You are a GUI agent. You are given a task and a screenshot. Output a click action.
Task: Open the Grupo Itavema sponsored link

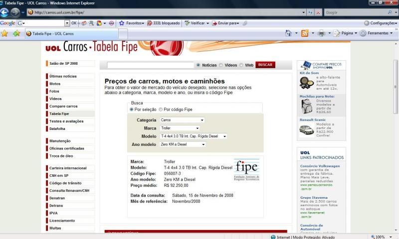pyautogui.click(x=314, y=197)
